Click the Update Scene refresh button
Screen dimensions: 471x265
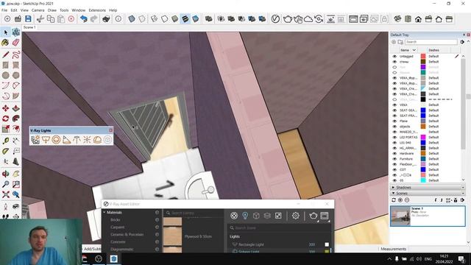click(394, 200)
